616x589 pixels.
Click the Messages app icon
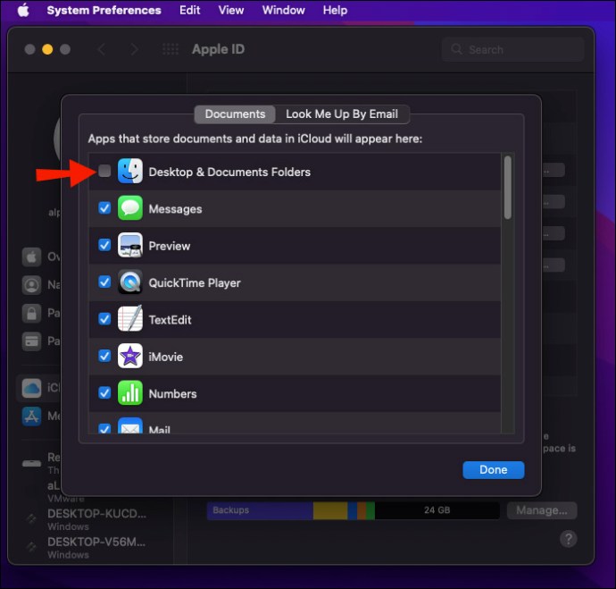[x=130, y=208]
